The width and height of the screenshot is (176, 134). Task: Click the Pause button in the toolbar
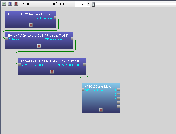pos(10,4)
